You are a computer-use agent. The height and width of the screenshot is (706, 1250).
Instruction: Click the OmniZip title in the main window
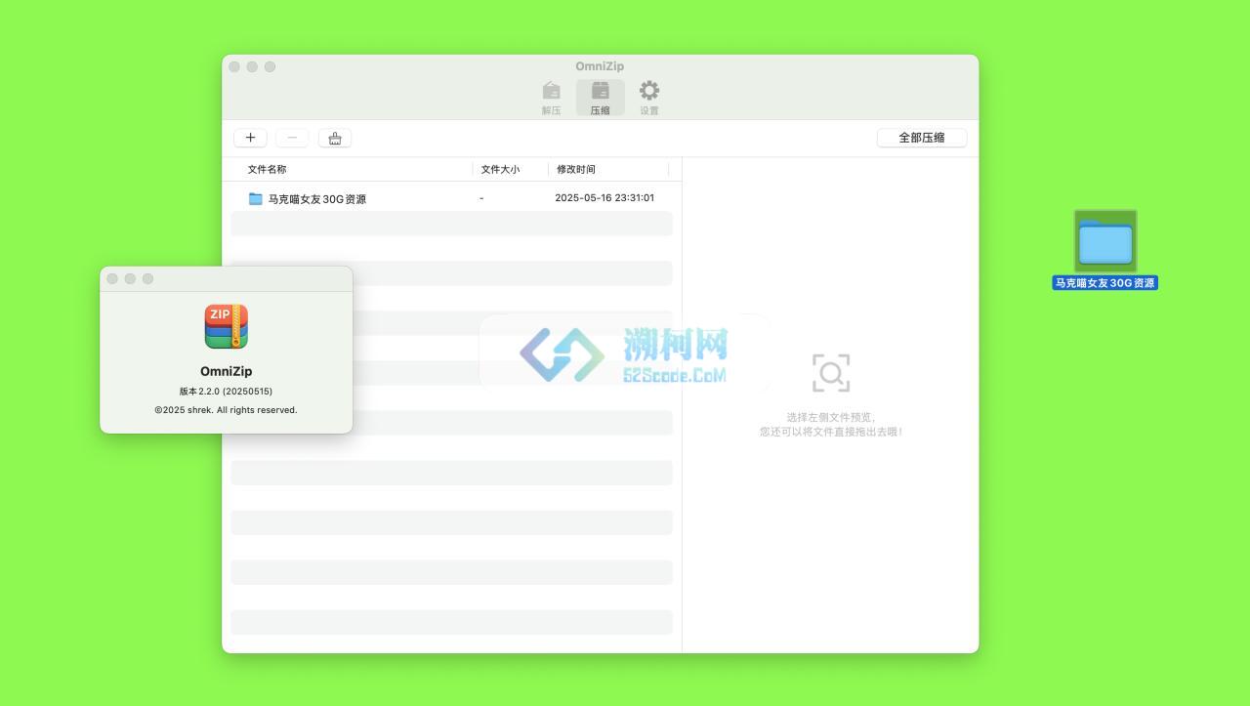tap(600, 66)
